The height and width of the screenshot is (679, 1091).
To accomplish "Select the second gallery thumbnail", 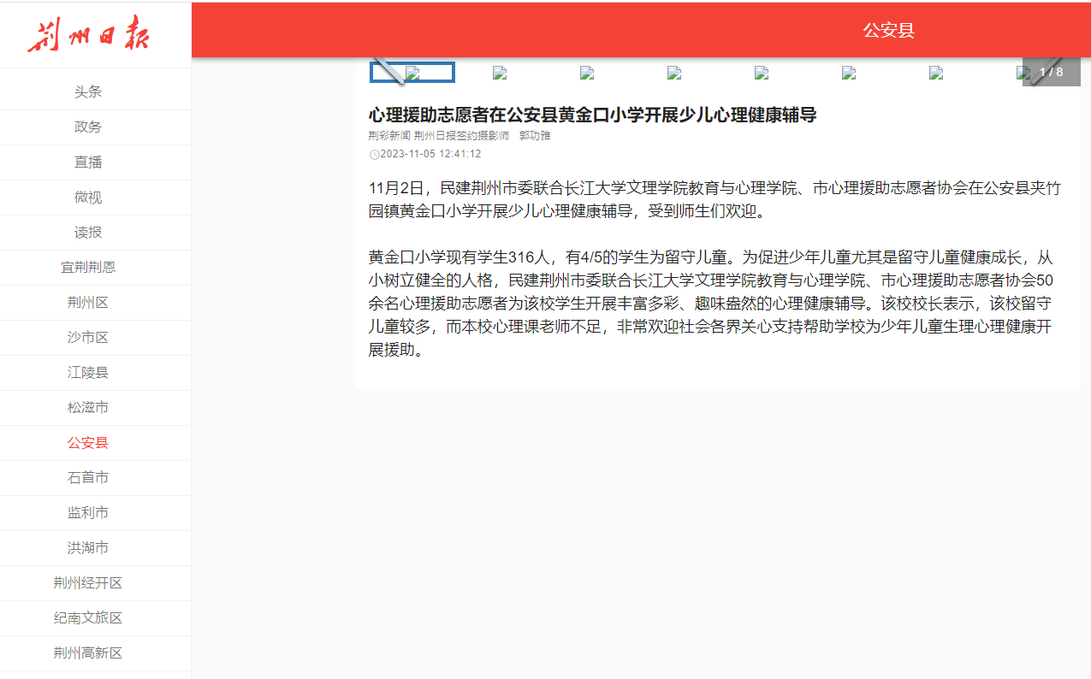I will coord(500,73).
